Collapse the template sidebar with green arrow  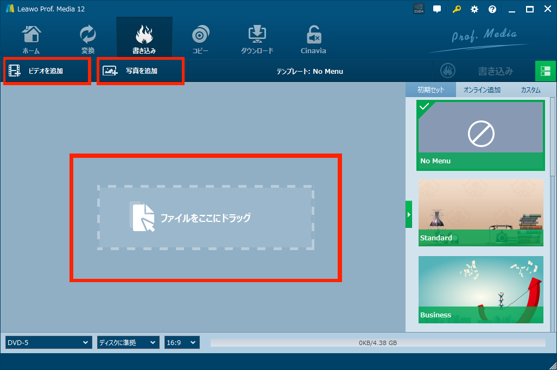(409, 214)
